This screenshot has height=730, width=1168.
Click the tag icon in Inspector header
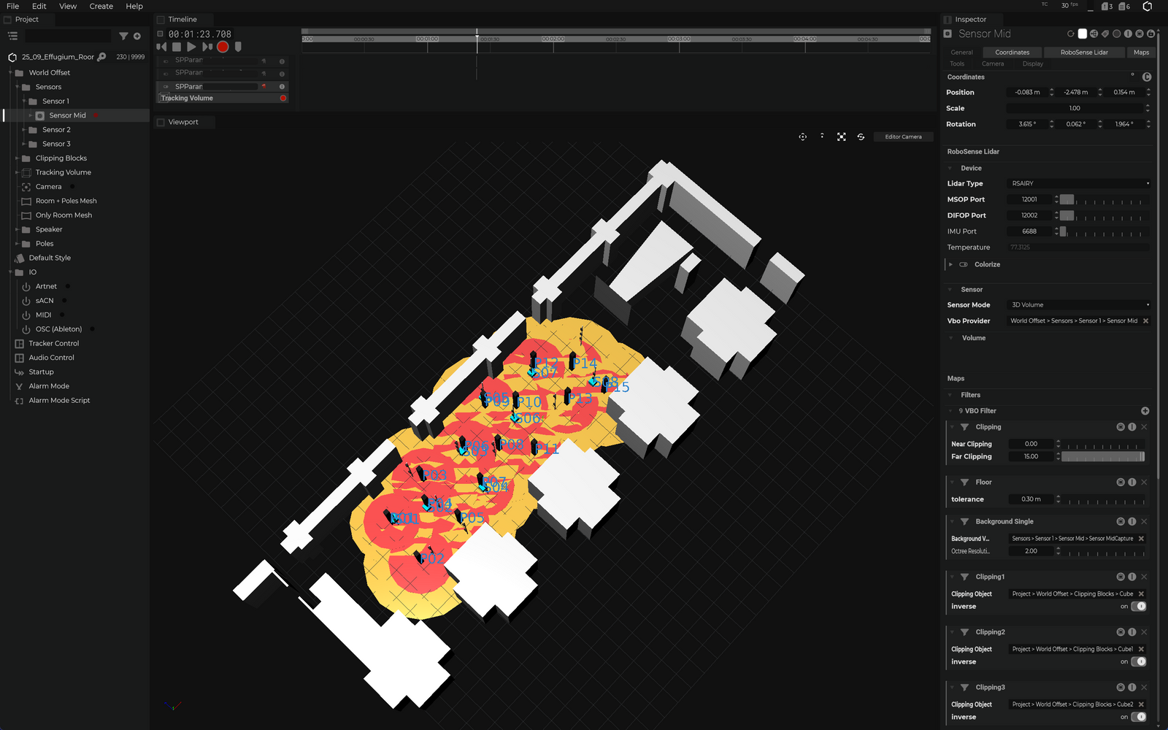point(1105,34)
